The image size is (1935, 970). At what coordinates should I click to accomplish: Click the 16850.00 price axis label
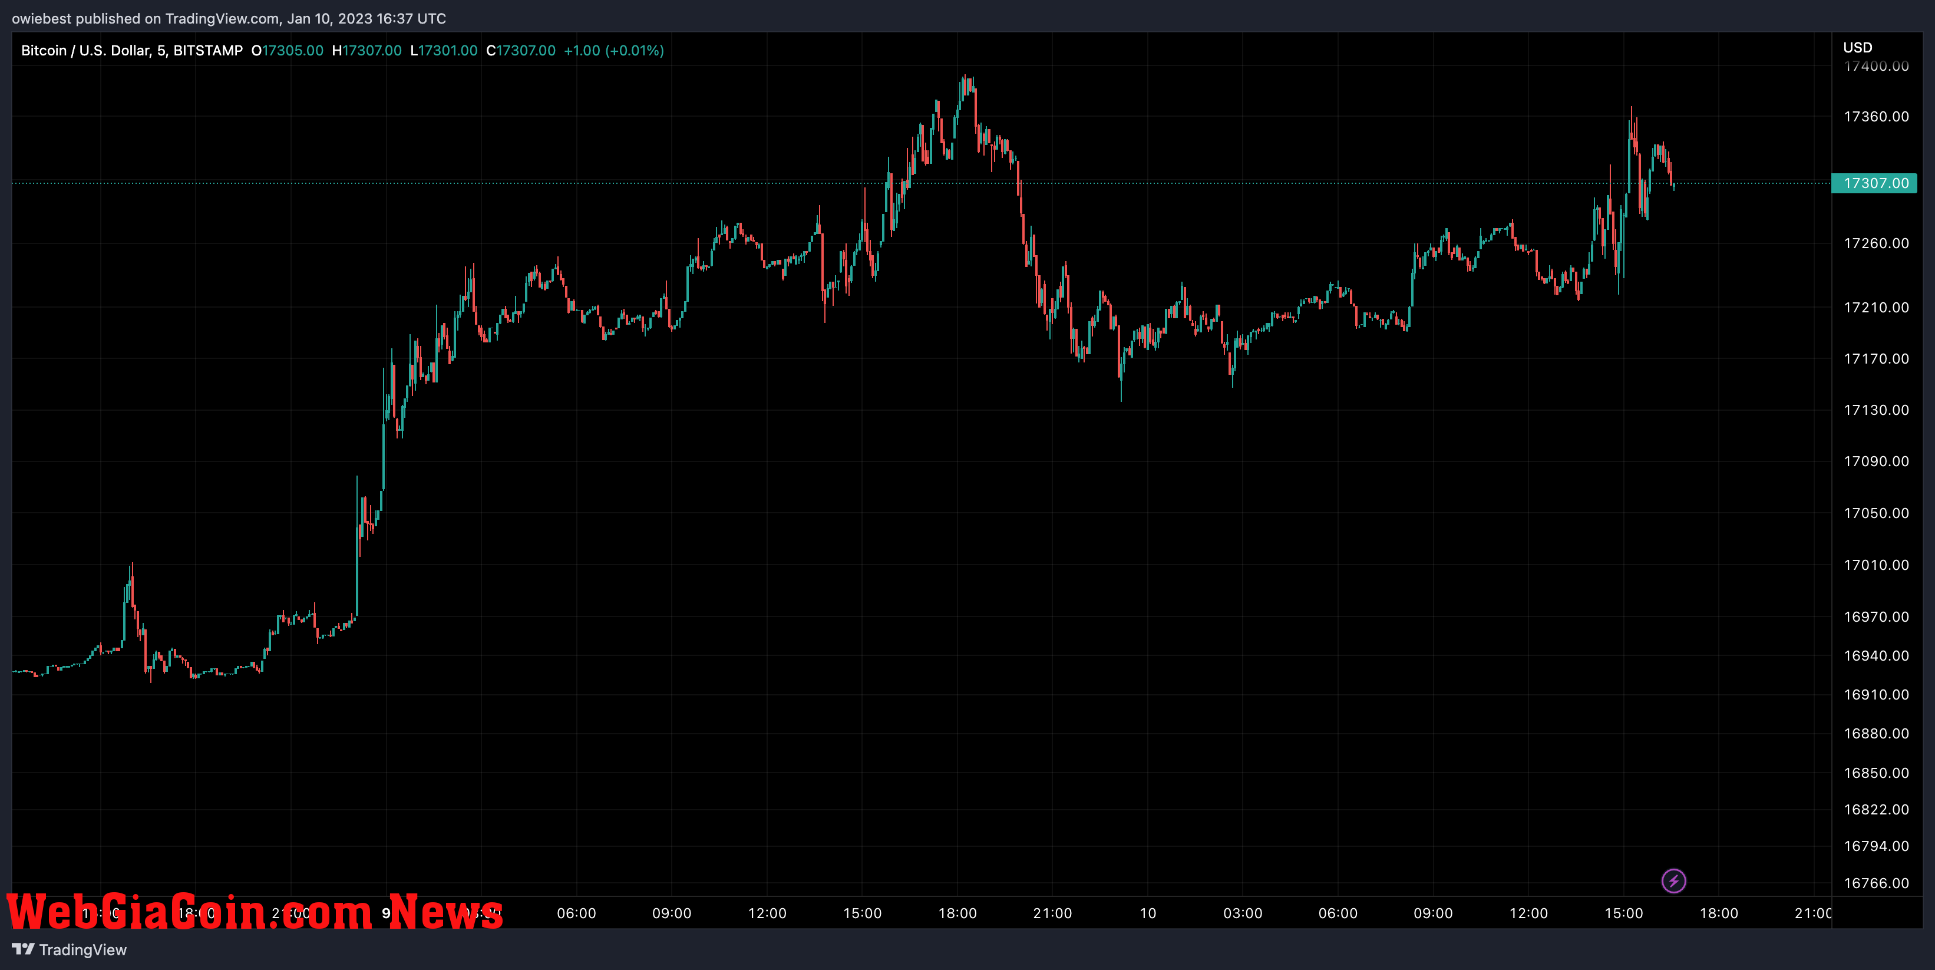1875,773
